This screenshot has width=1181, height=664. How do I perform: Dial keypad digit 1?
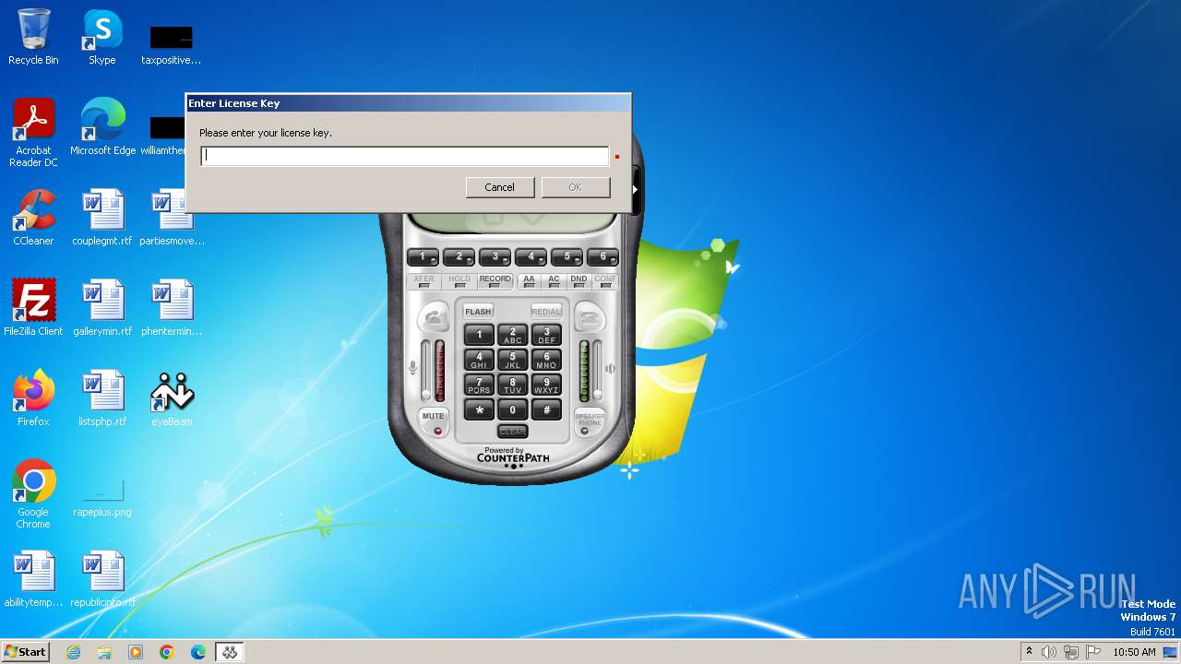coord(479,335)
